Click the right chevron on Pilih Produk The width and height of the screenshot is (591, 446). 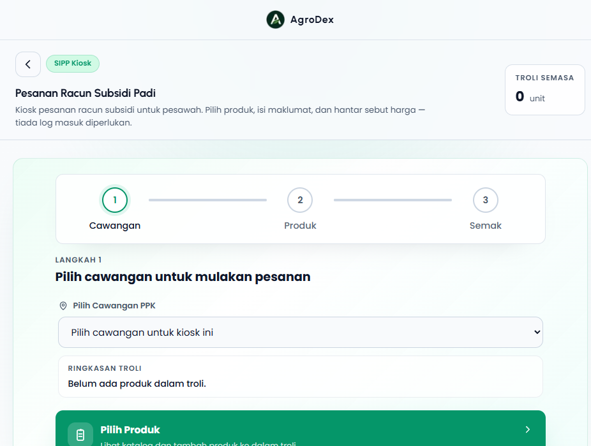(528, 429)
